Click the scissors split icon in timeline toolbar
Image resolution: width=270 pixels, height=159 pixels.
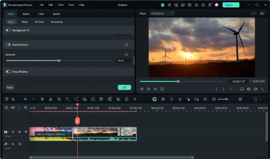tap(50, 99)
